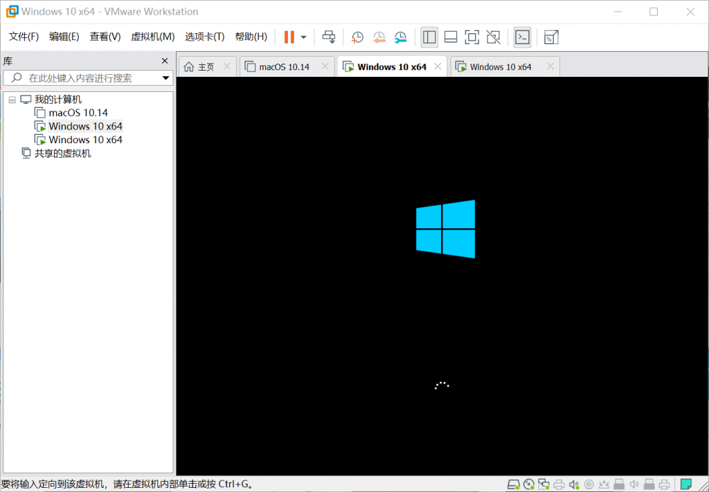Take a snapshot of this virtual machine
Image resolution: width=709 pixels, height=492 pixels.
point(357,37)
